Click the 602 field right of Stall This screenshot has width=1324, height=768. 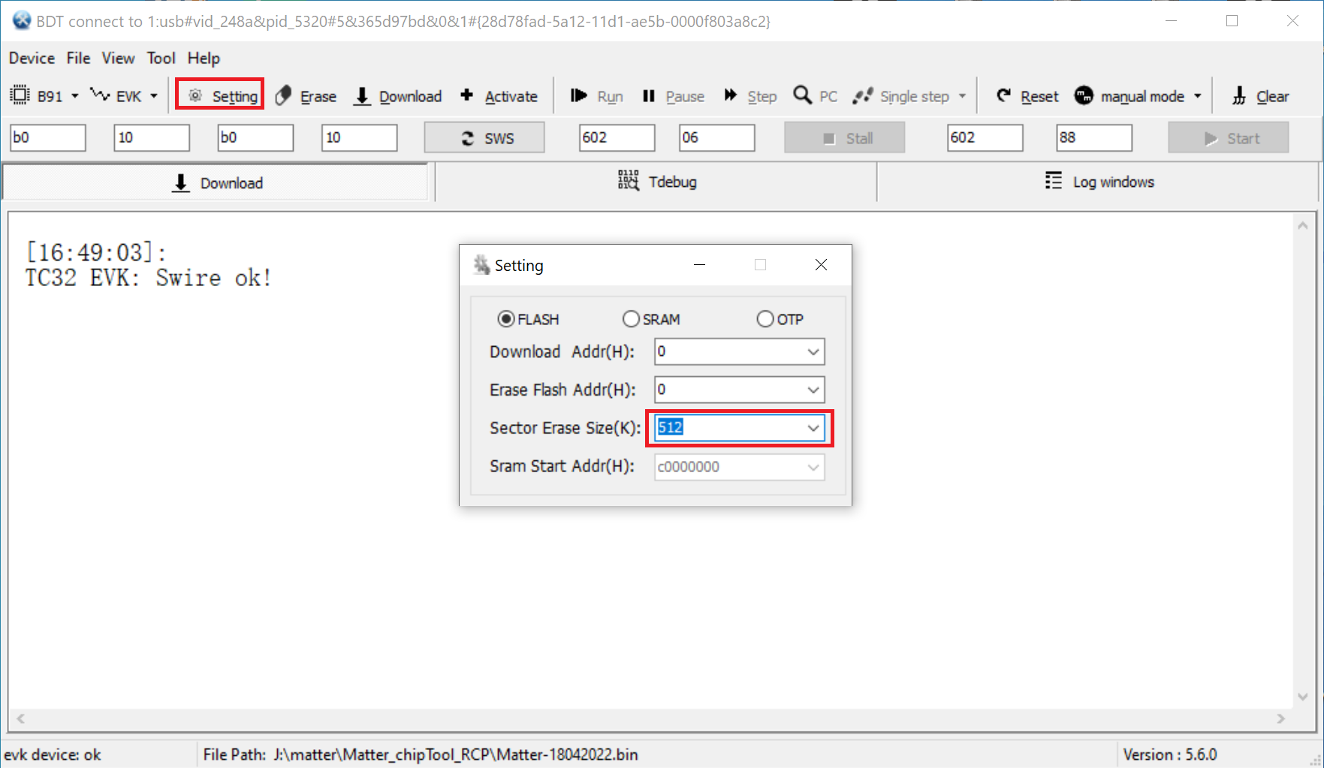985,137
